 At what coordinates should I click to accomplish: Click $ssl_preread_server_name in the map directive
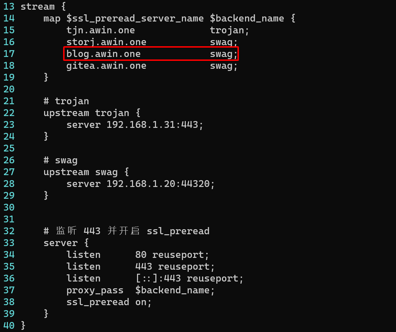[135, 18]
